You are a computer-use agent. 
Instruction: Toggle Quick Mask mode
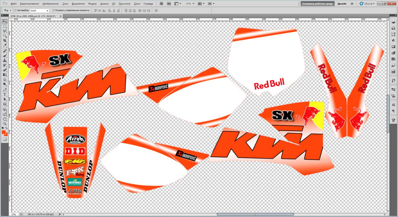click(5, 139)
